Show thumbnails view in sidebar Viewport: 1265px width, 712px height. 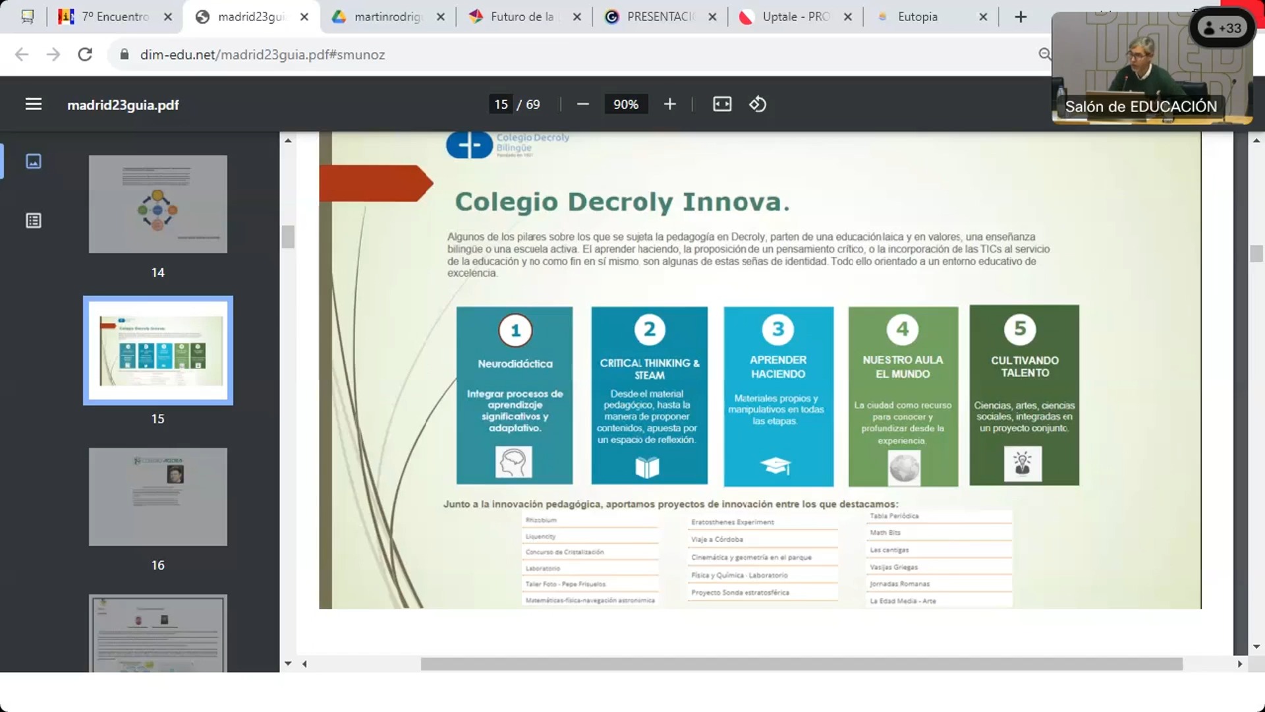[x=33, y=162]
